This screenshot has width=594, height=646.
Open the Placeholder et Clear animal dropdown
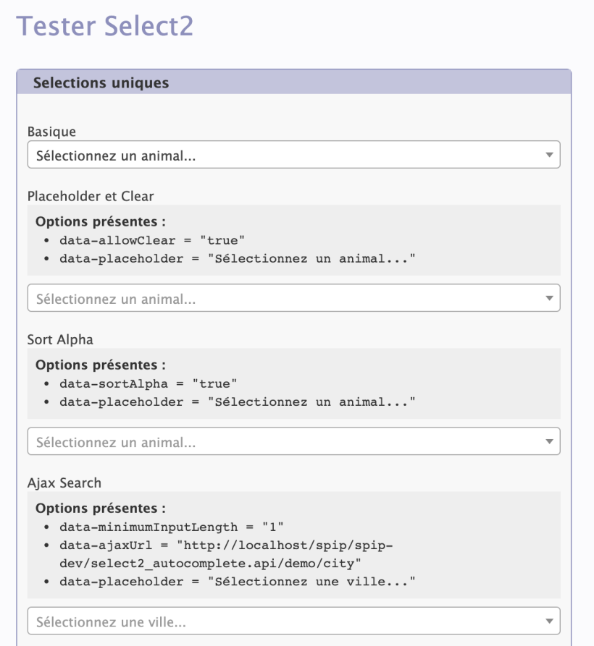293,298
